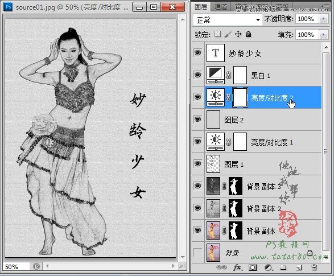Delete layer trash icon
Viewport: 334px width, 276px height.
314,267
